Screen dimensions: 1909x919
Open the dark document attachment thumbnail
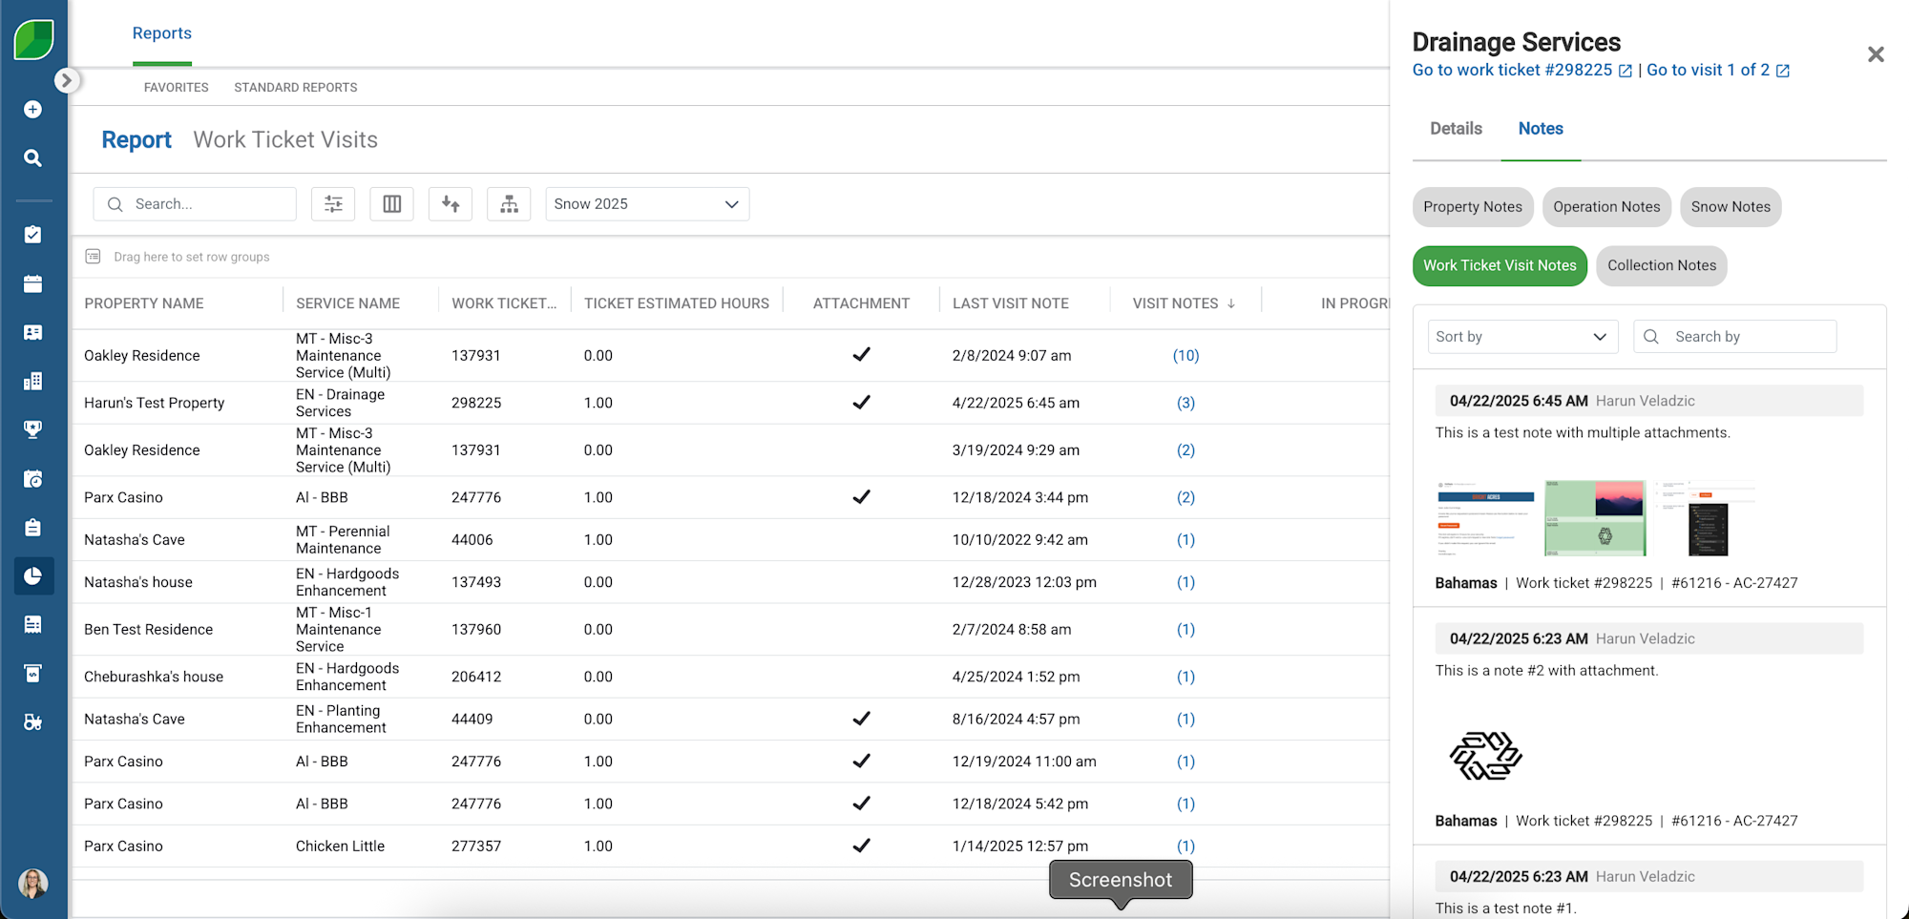[1706, 518]
